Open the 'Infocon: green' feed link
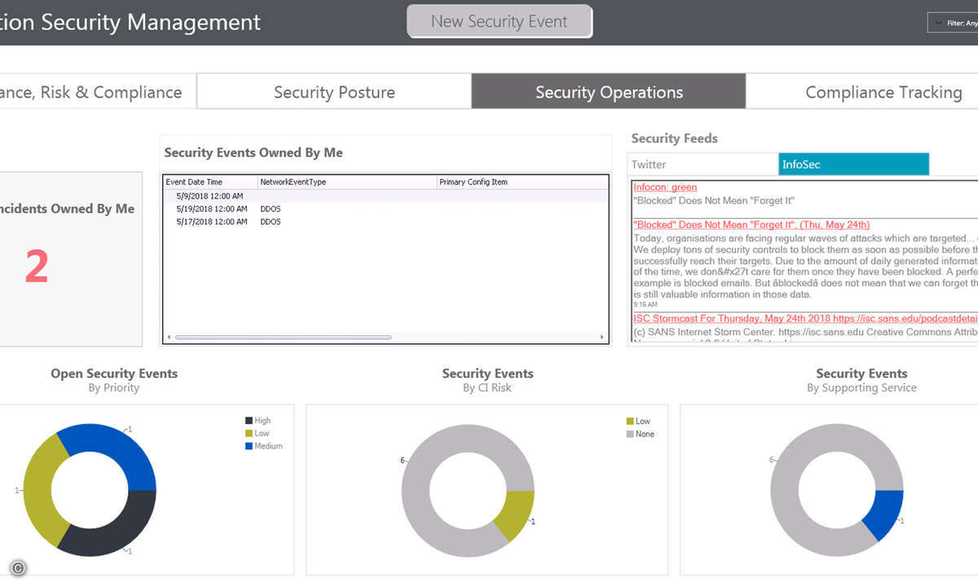Screen dimensions: 978x586 point(665,188)
